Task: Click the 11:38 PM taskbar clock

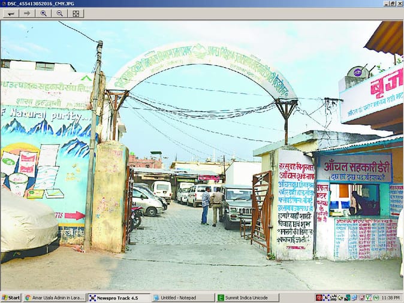Action: 390,298
